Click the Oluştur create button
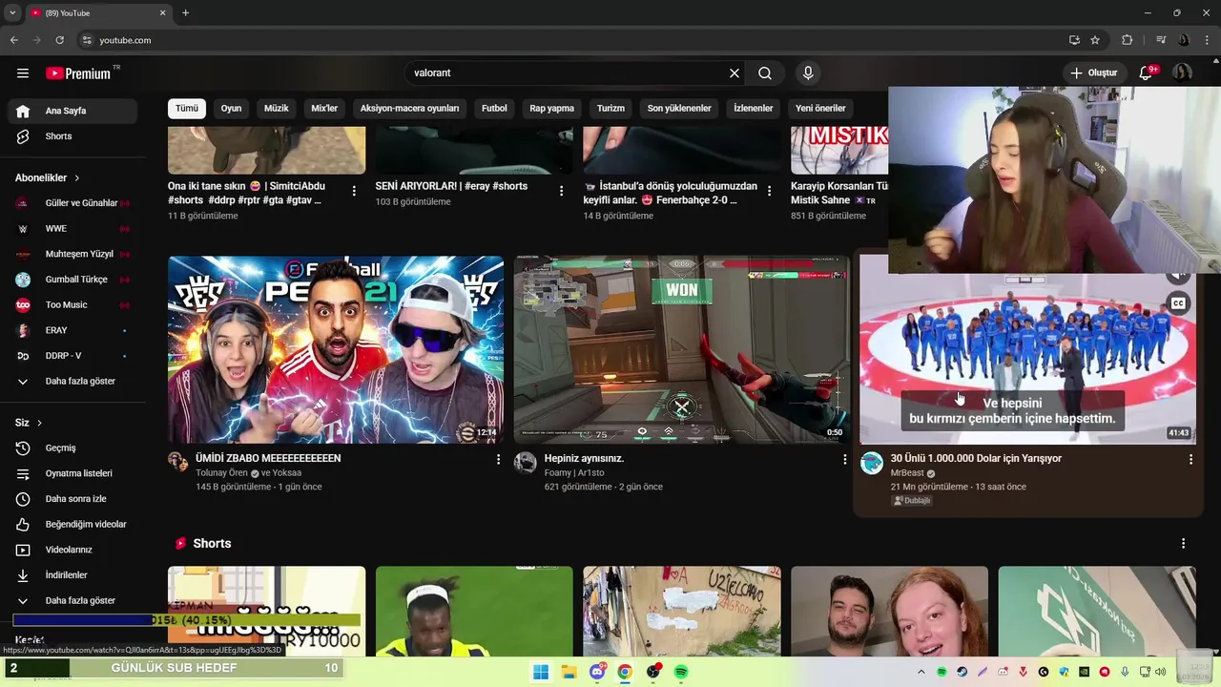 coord(1094,73)
